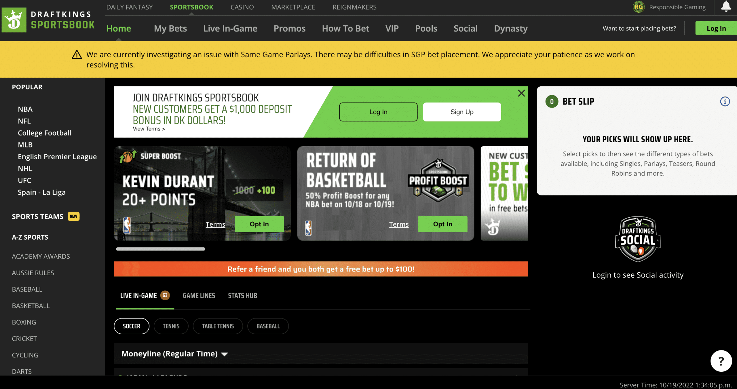Image resolution: width=737 pixels, height=389 pixels.
Task: Open Basketball in A-Z Sports
Action: (31, 305)
